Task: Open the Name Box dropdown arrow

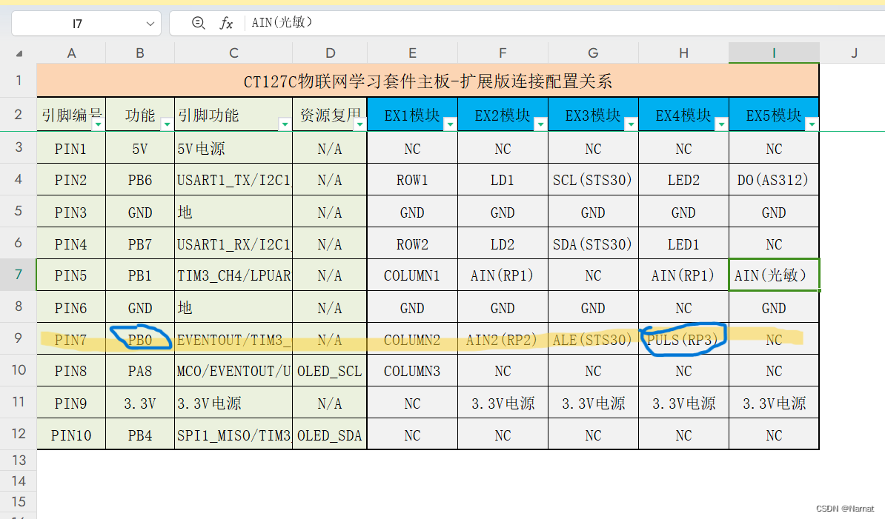Action: (150, 24)
